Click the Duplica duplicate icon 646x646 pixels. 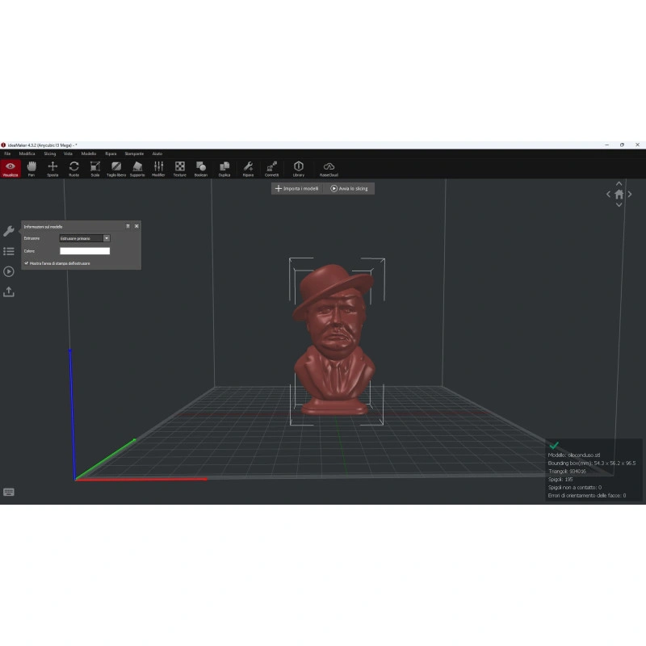224,169
